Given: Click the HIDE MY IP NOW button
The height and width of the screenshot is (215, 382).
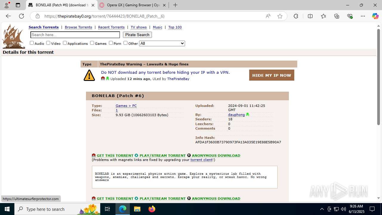Looking at the screenshot, I should tap(272, 75).
